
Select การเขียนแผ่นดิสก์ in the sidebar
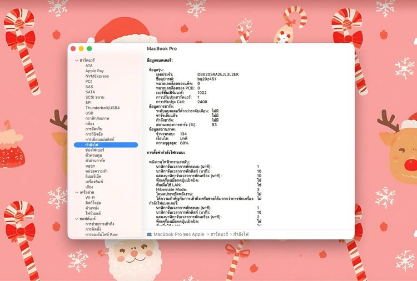coord(100,139)
